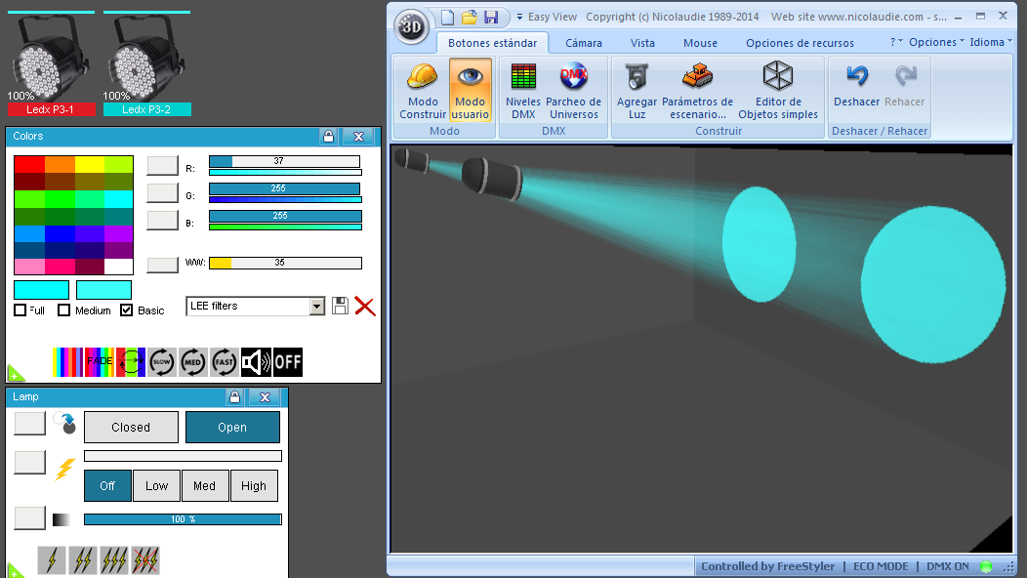Screen dimensions: 1027x578
Task: Select the Ledx P3-2 fixture
Action: (x=146, y=63)
